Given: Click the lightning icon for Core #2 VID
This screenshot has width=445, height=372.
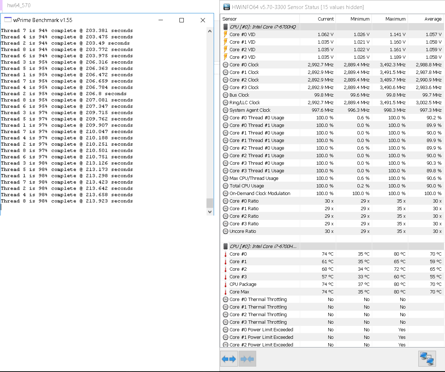Looking at the screenshot, I should [226, 49].
